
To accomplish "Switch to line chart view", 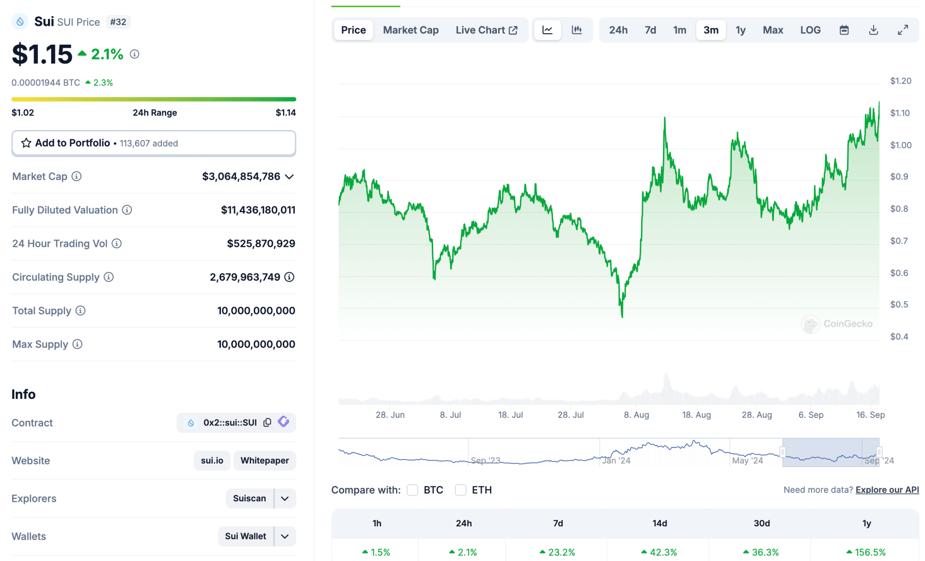I will tap(547, 30).
